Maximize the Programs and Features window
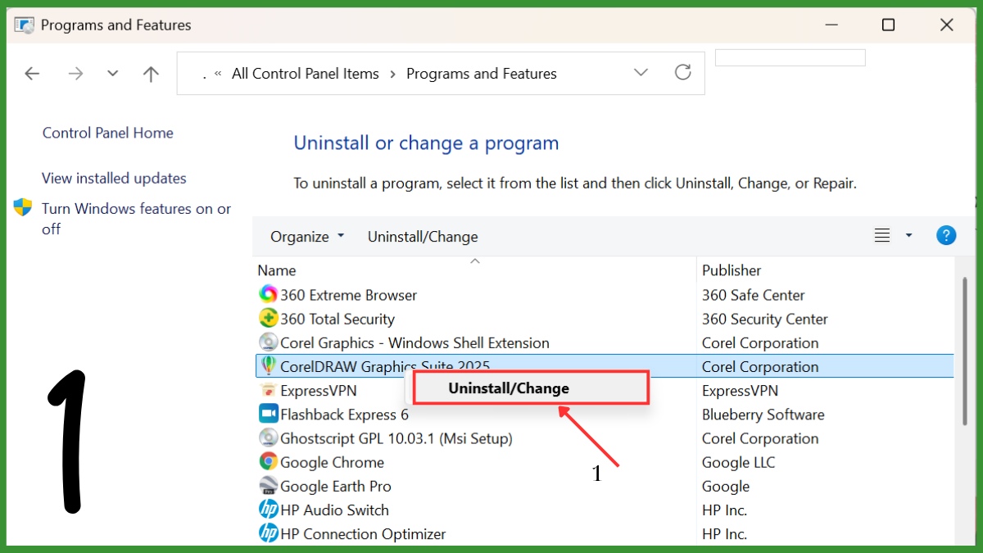This screenshot has height=553, width=983. click(x=888, y=25)
